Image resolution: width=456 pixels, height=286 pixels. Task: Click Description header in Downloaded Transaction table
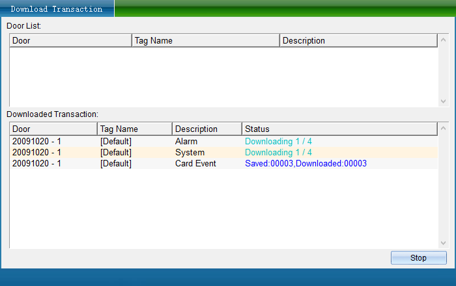(x=207, y=129)
